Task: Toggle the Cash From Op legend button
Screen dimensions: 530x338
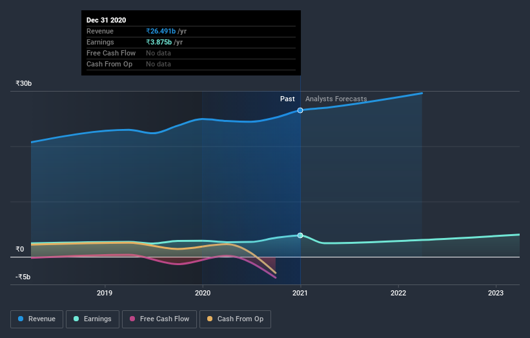Action: [x=235, y=319]
